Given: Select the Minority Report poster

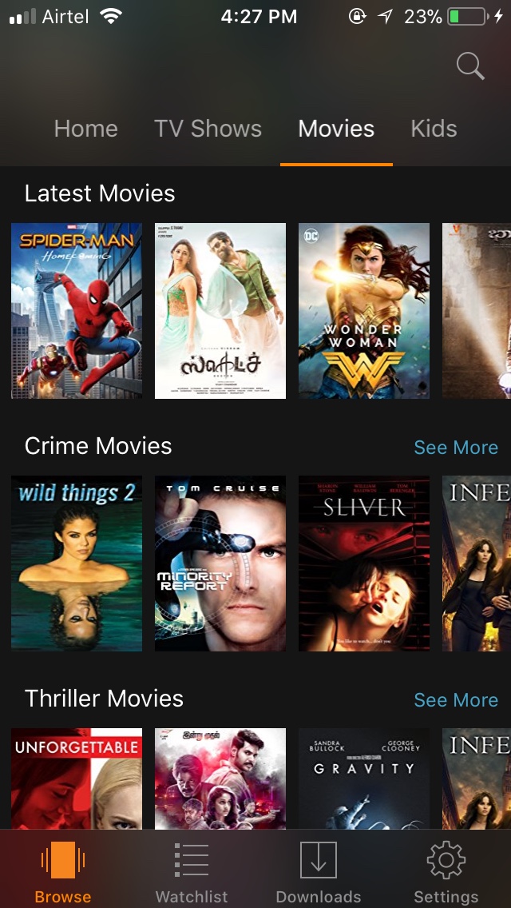Looking at the screenshot, I should point(220,564).
